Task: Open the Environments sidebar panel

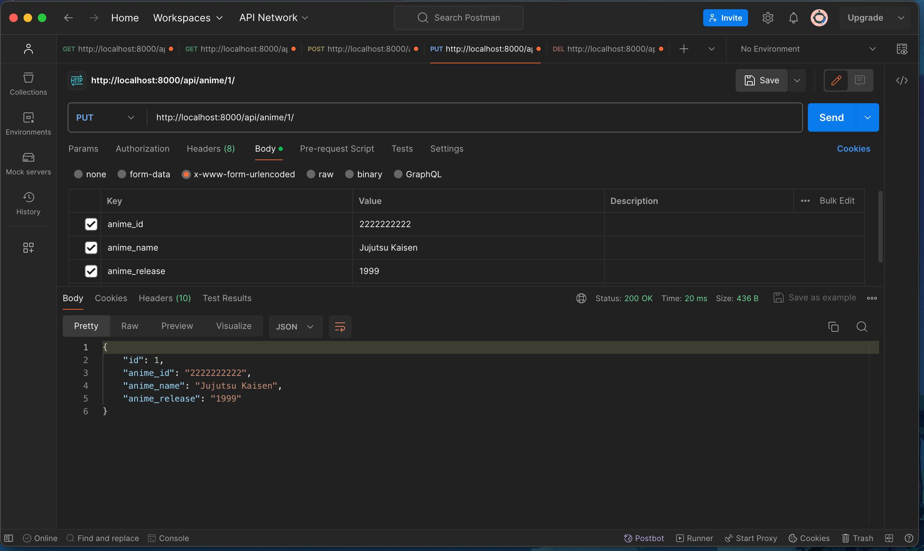Action: click(28, 123)
